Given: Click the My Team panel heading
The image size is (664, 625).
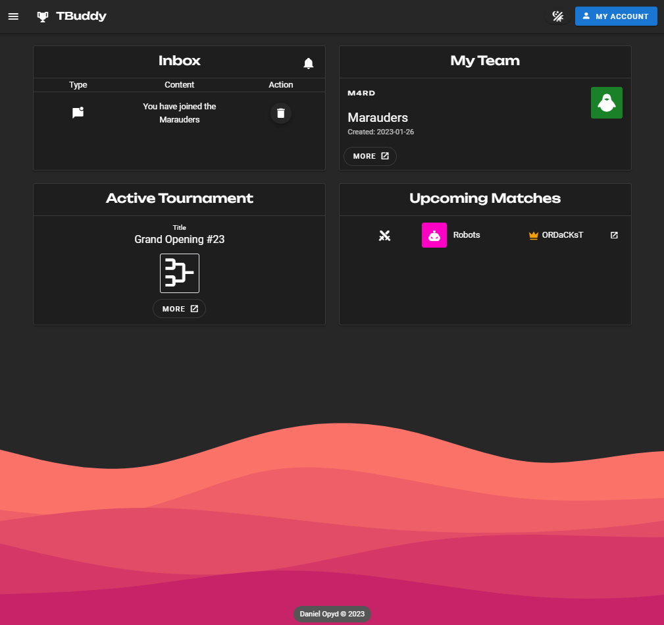Looking at the screenshot, I should coord(485,61).
